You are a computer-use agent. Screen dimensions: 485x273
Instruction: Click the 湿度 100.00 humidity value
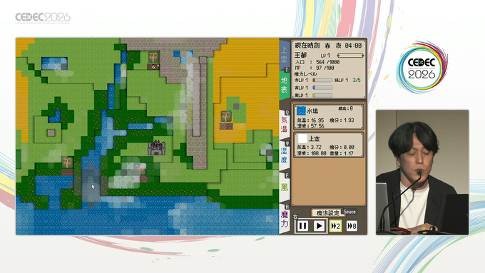pyautogui.click(x=318, y=153)
